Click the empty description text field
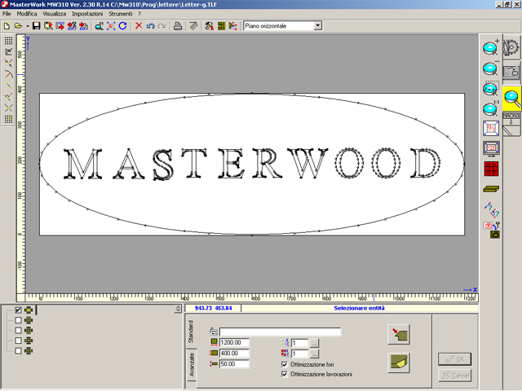This screenshot has height=391, width=522. click(x=280, y=332)
